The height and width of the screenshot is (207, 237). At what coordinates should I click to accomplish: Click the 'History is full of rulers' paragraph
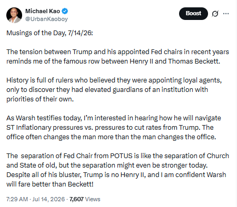(x=114, y=90)
